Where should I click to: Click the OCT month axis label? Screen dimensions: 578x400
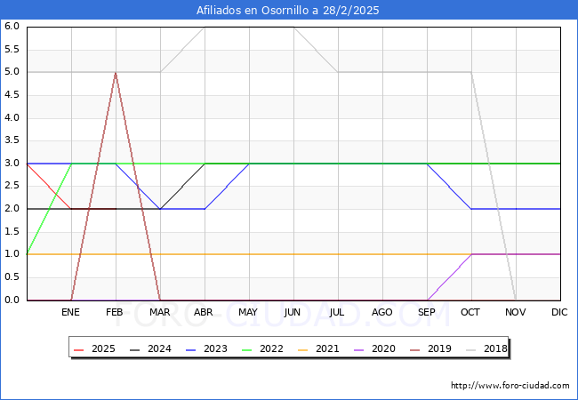click(x=470, y=312)
